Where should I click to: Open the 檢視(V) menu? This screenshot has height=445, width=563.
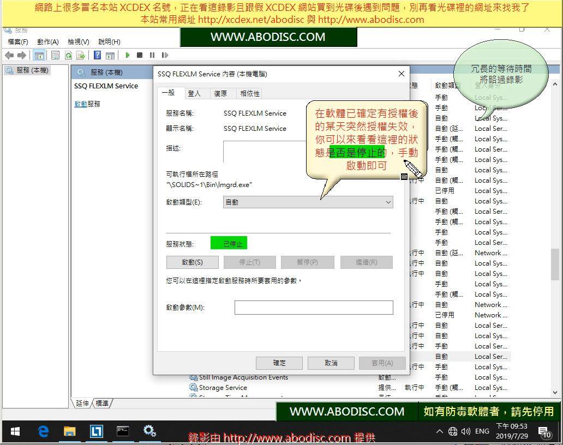pyautogui.click(x=78, y=41)
